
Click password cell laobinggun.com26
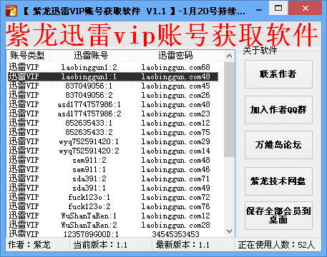pos(175,95)
